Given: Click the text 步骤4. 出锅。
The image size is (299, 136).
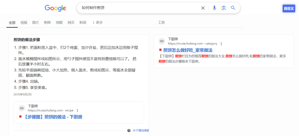Looking at the screenshot, I should point(29,82).
